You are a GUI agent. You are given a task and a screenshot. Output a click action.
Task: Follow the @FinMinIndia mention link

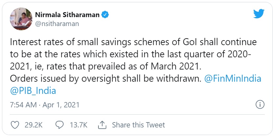click(x=233, y=79)
